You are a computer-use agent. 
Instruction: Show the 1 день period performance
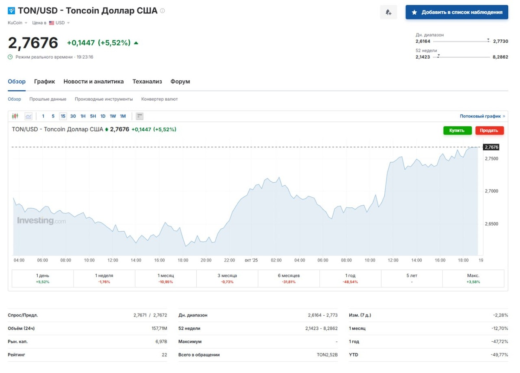[42, 278]
